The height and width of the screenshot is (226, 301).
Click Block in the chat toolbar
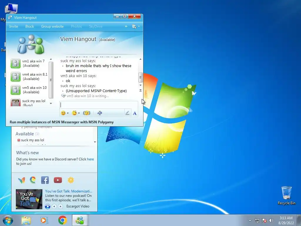[30, 26]
